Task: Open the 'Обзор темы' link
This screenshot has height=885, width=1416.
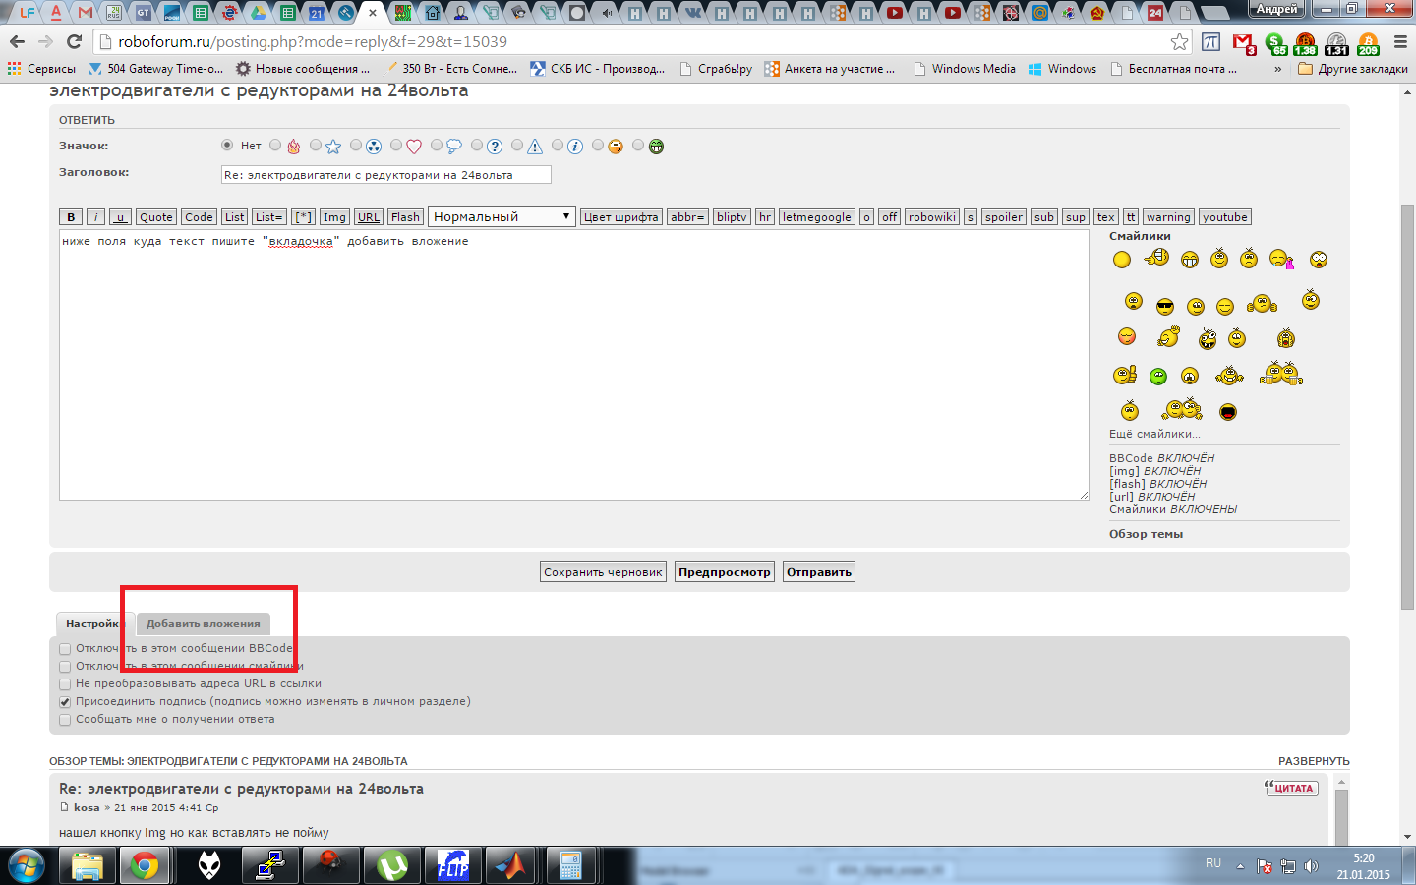Action: (1146, 534)
